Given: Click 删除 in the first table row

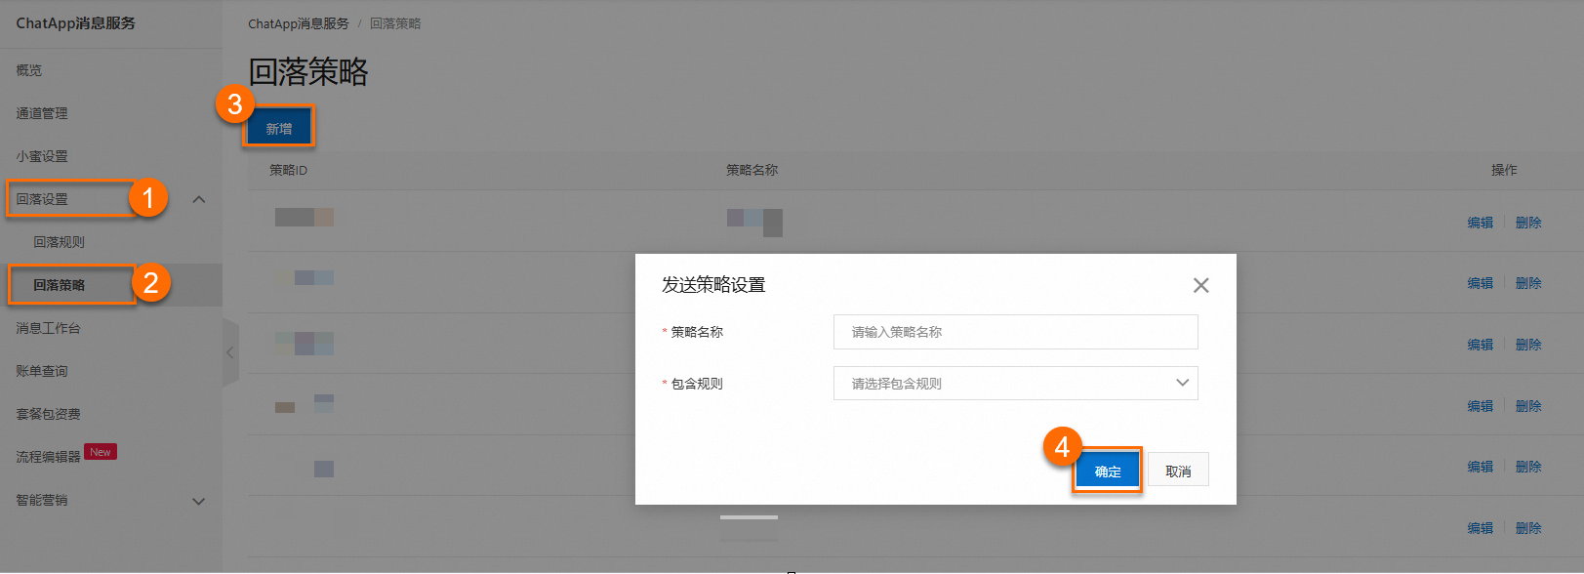Looking at the screenshot, I should point(1528,223).
